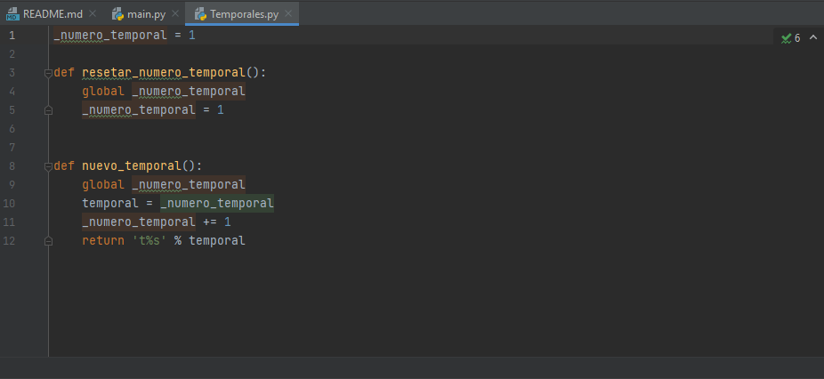Click temporal after the % operator on line 12
The width and height of the screenshot is (824, 379).
[x=217, y=241]
